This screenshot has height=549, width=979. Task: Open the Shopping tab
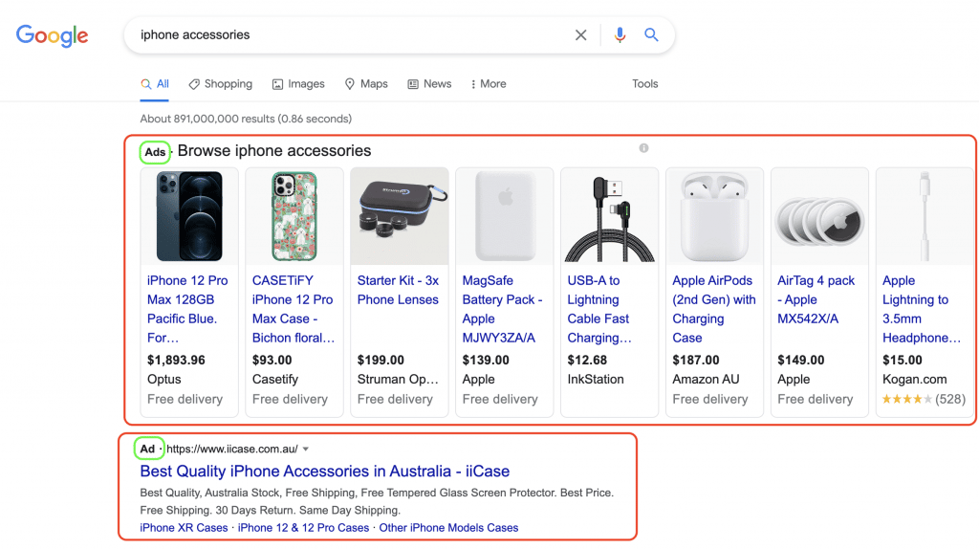[x=221, y=84]
